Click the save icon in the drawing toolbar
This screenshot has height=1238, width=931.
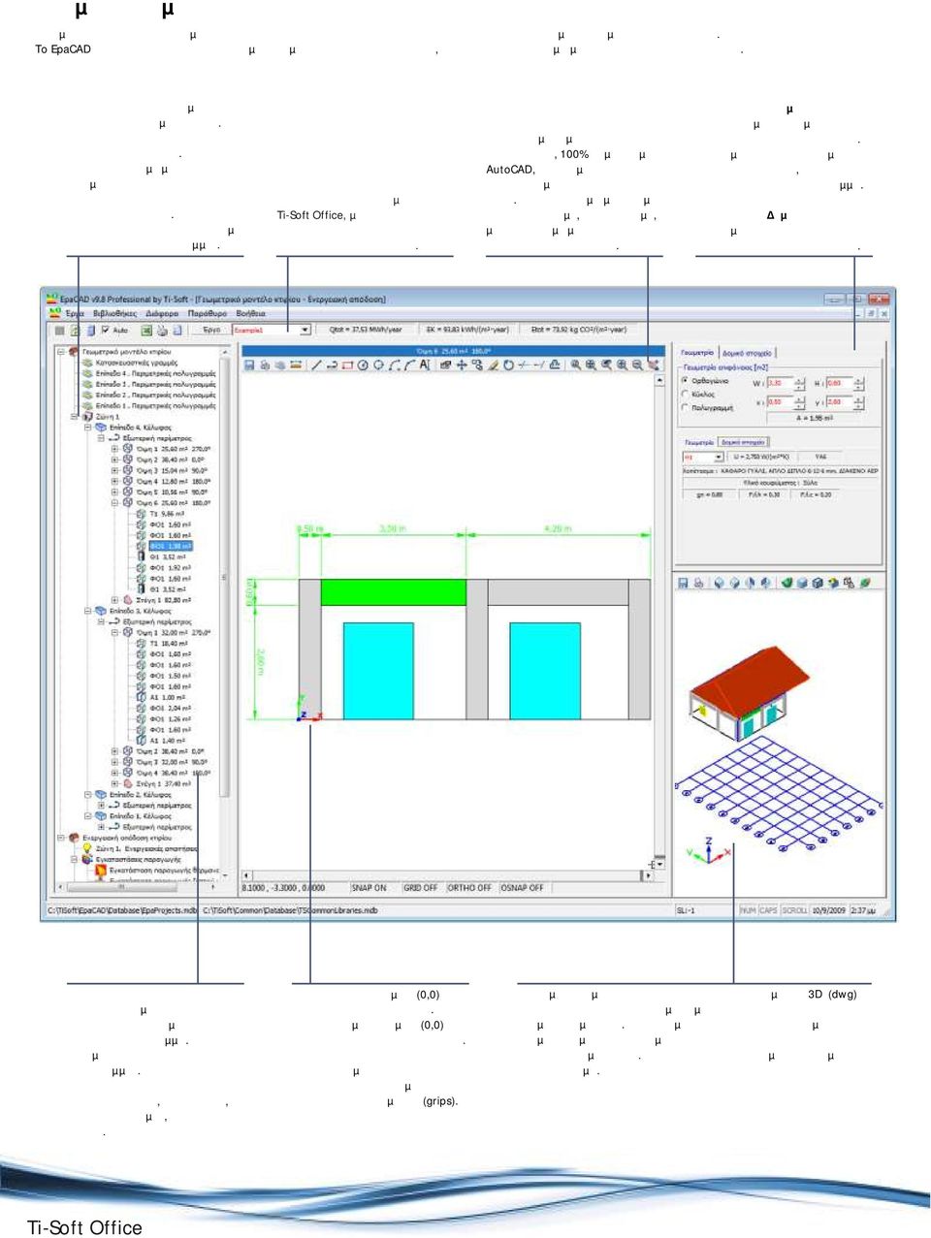pos(249,365)
